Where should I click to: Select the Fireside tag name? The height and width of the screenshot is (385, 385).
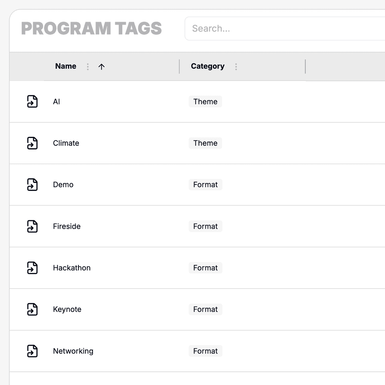(x=67, y=226)
